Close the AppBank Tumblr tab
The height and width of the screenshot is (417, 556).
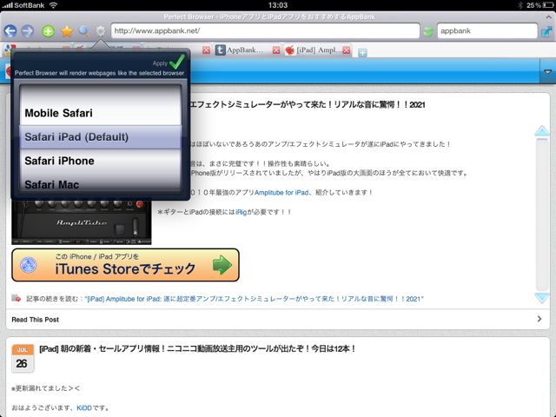tap(276, 50)
